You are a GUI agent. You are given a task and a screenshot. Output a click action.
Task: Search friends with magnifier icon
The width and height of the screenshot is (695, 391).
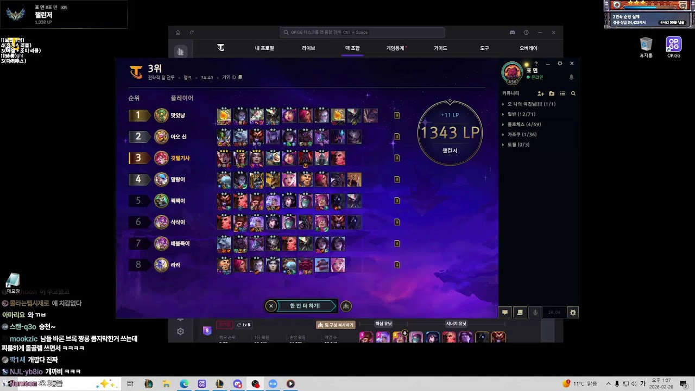(x=573, y=93)
